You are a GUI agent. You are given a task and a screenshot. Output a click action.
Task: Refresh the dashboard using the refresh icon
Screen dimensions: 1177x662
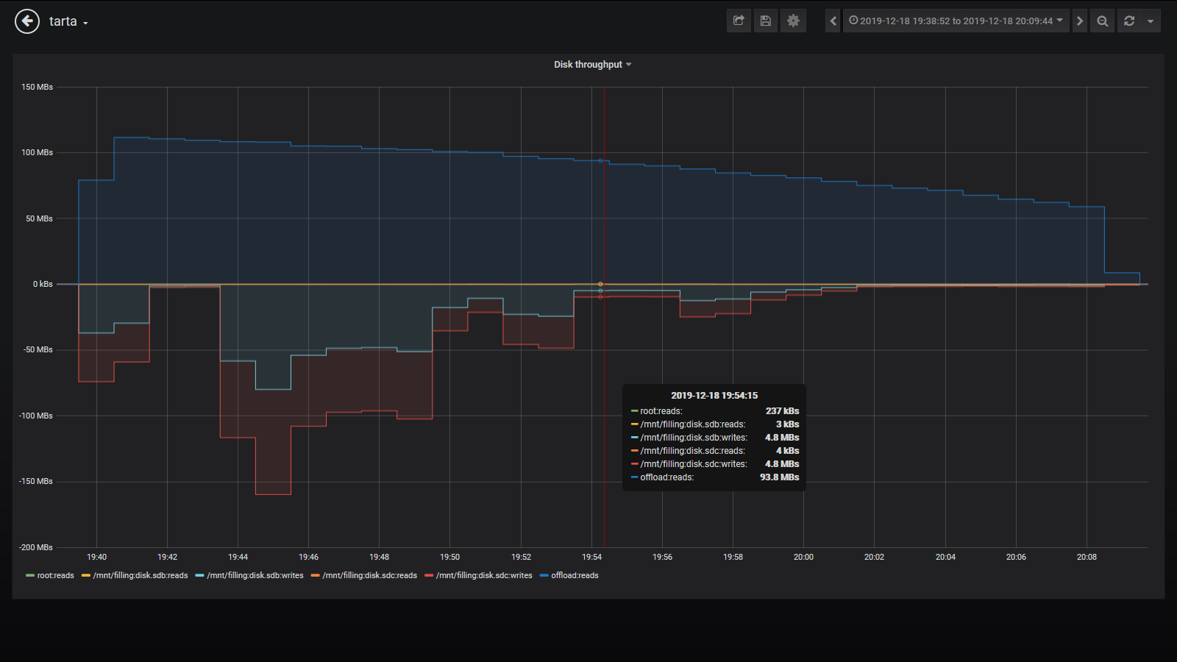(1129, 21)
